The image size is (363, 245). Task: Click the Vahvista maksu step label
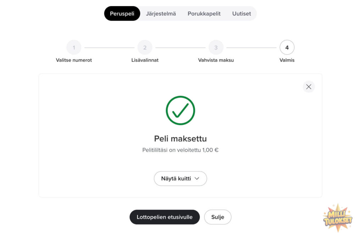coord(216,60)
